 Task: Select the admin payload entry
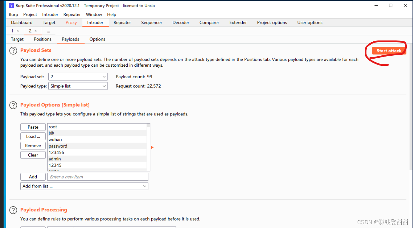click(97, 159)
